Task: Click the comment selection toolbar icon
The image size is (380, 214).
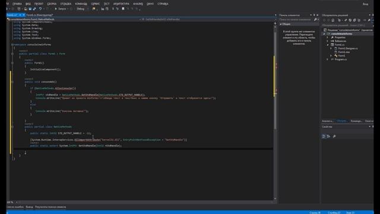Action: click(113, 9)
